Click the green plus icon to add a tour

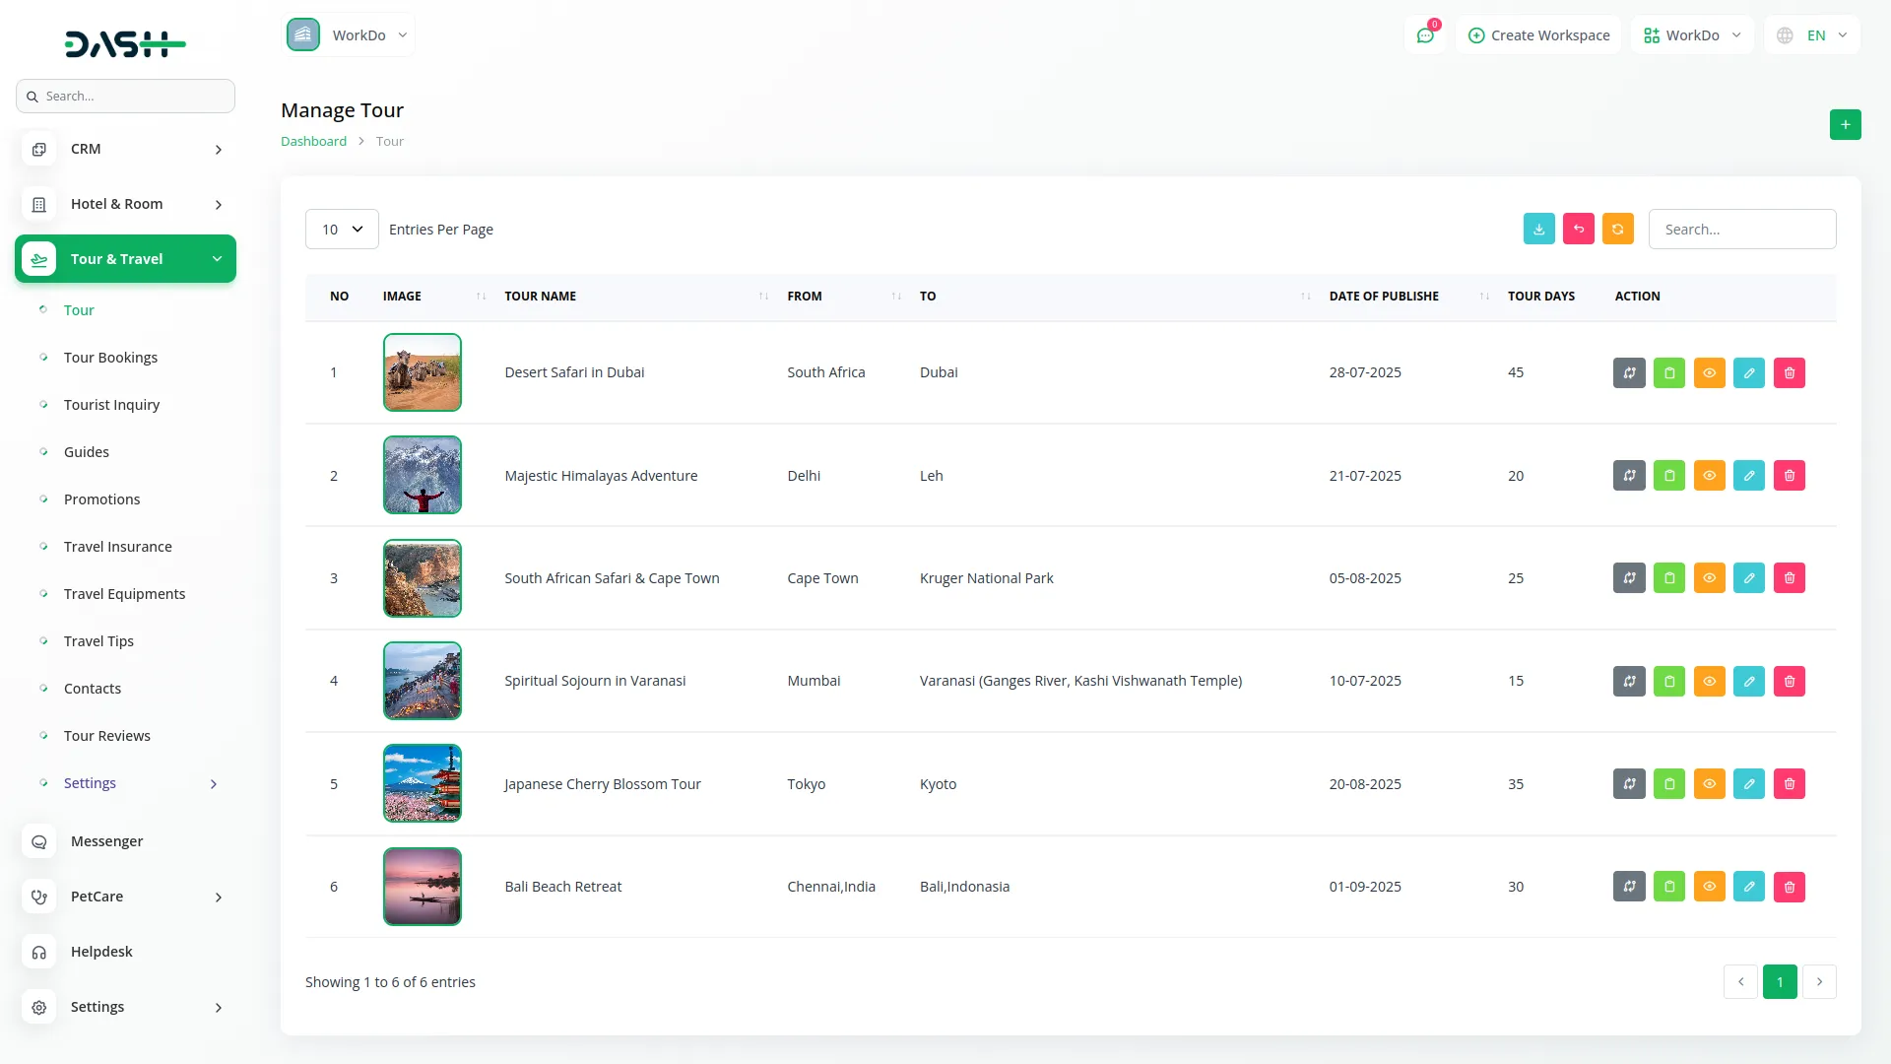pyautogui.click(x=1846, y=124)
